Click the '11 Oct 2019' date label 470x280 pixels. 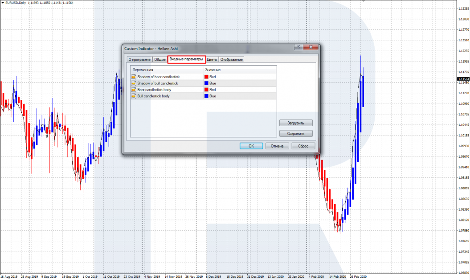(111, 277)
